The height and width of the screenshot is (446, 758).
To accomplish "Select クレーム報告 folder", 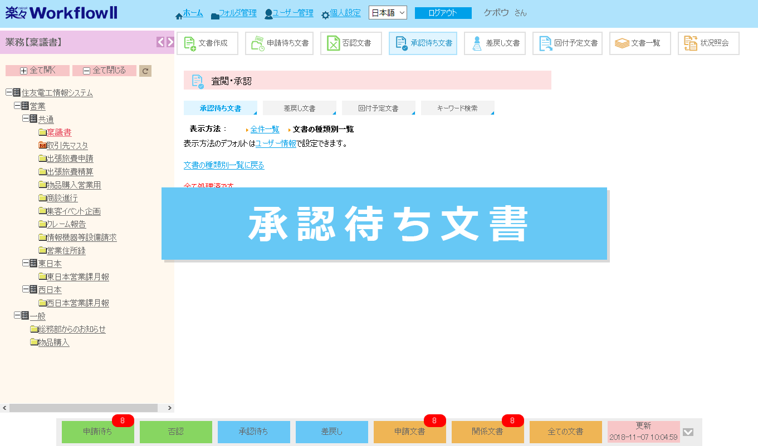I will [x=66, y=224].
